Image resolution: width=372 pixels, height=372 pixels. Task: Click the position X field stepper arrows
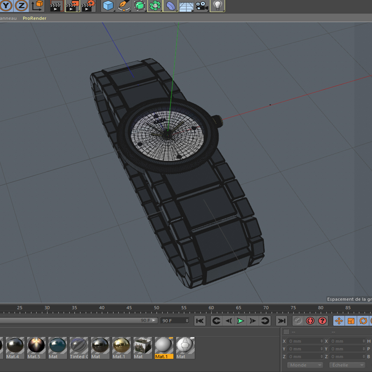pos(321,341)
